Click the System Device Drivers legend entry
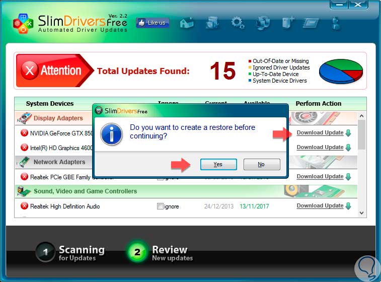 [277, 81]
